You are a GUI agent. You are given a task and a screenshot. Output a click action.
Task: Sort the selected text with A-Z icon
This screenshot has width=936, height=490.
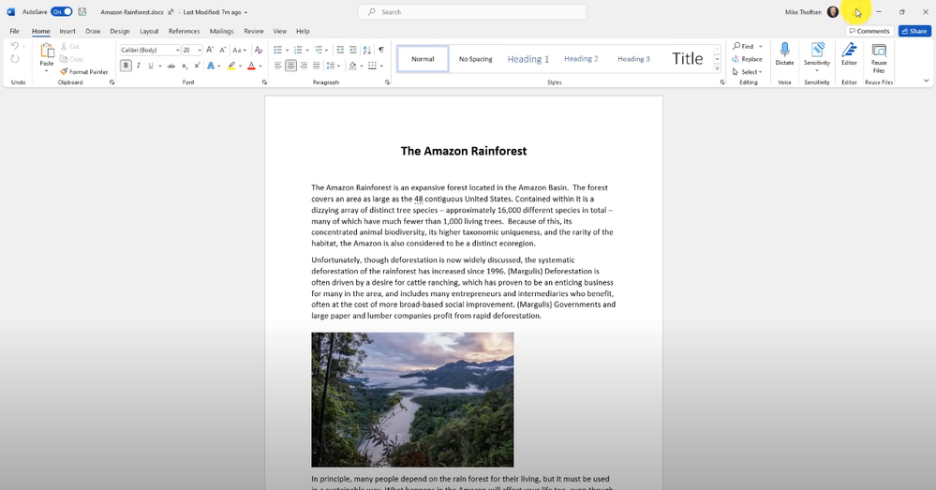(367, 51)
